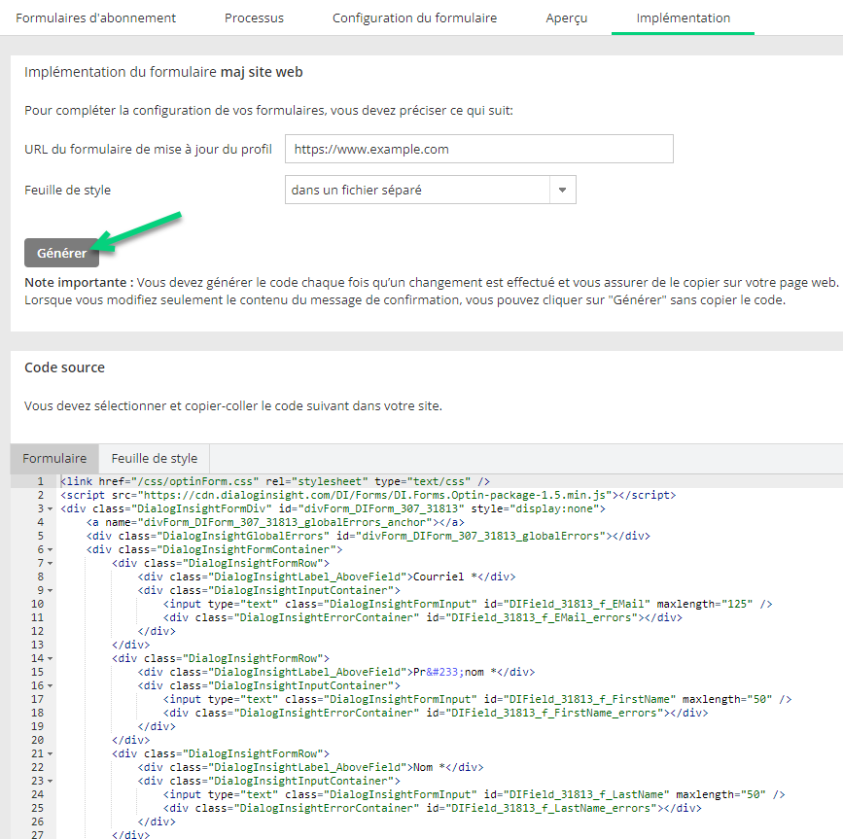The height and width of the screenshot is (839, 843).
Task: Click the 'URL du formulaire de mise à jour du profil' label
Action: click(149, 149)
